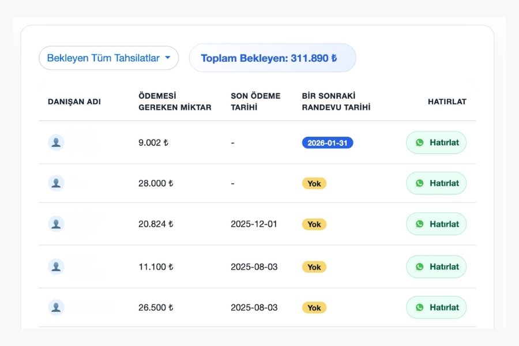The width and height of the screenshot is (519, 346).
Task: Click the WhatsApp icon for the 28.000 ₺ row
Action: [420, 183]
